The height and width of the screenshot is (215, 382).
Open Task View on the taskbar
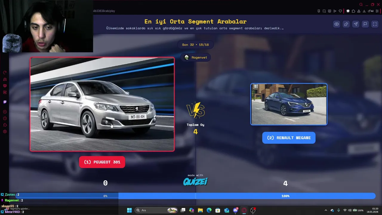tap(183, 210)
